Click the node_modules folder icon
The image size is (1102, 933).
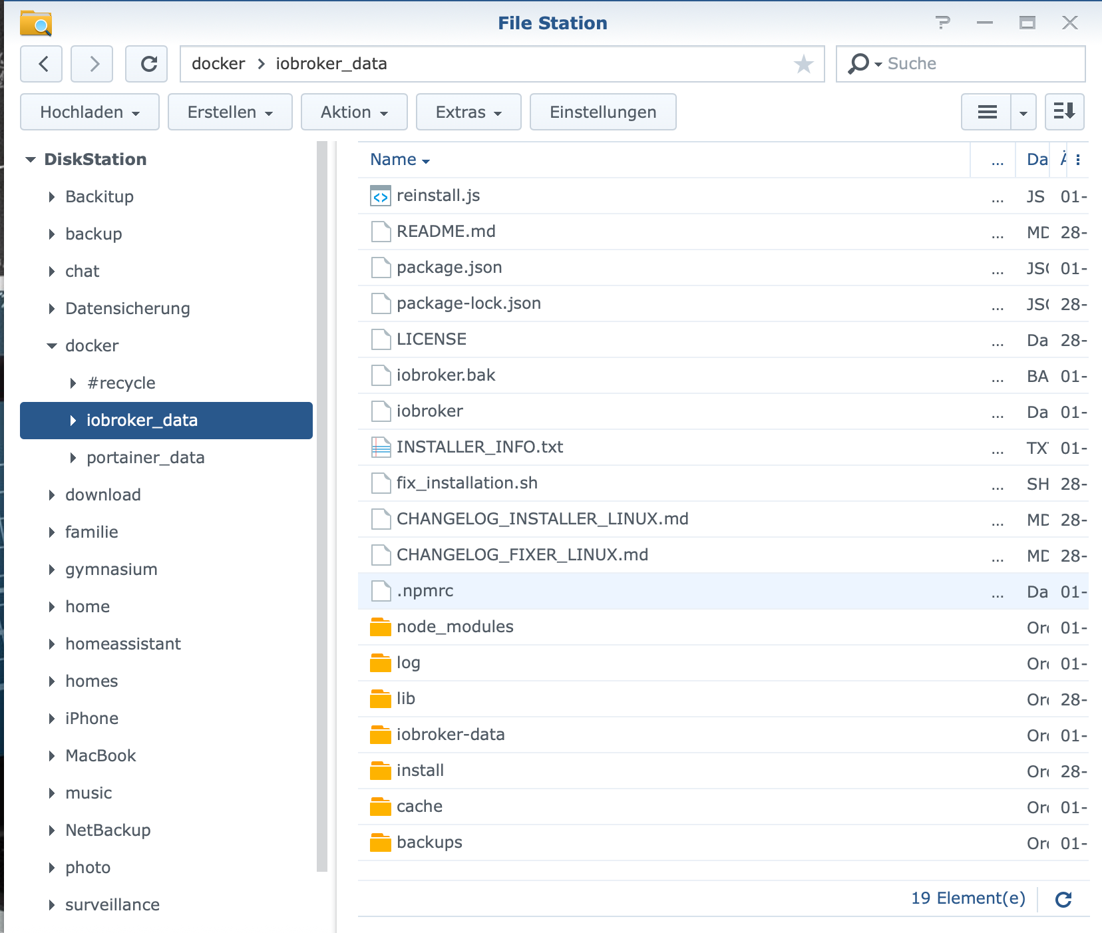381,627
